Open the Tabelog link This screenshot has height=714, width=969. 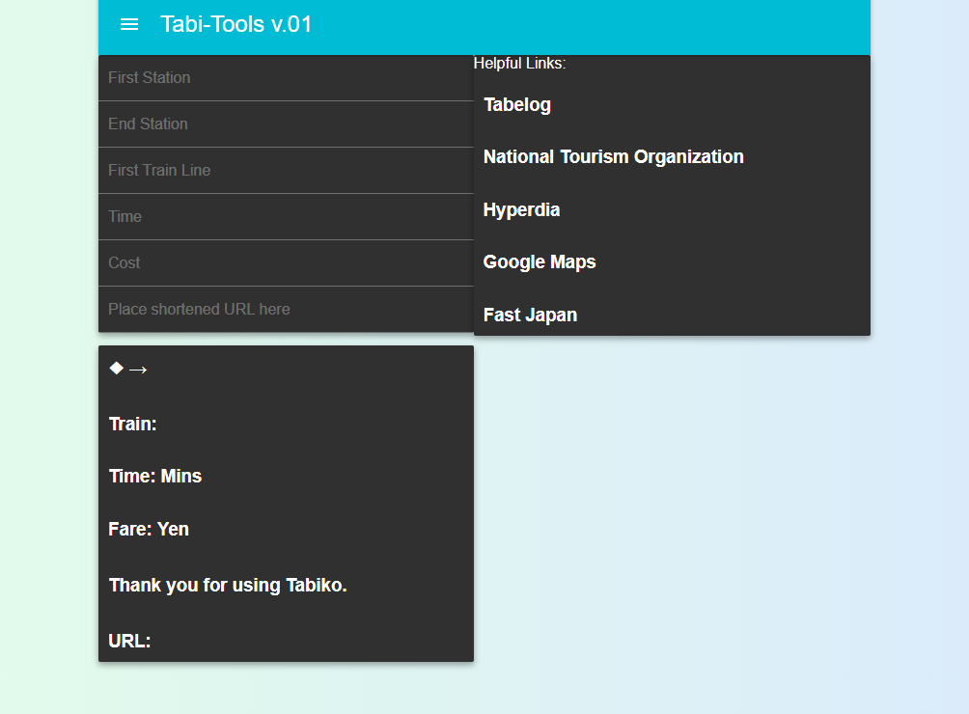click(516, 105)
